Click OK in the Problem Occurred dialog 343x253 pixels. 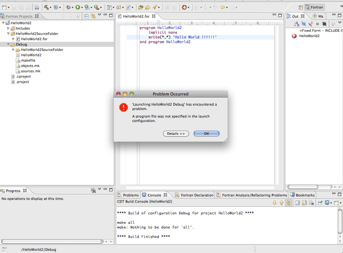coord(206,134)
